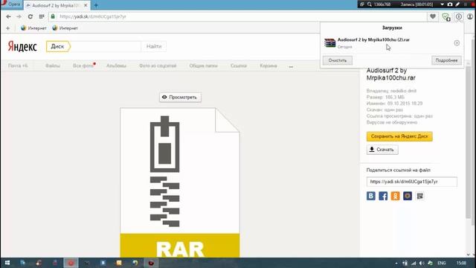Select the recorder pencil draw tool
This screenshot has width=476, height=268.
pos(457,4)
